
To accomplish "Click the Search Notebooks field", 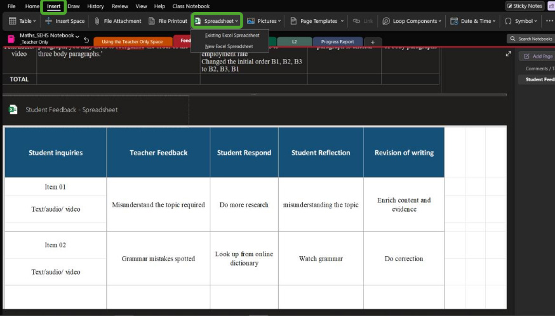I will point(532,39).
